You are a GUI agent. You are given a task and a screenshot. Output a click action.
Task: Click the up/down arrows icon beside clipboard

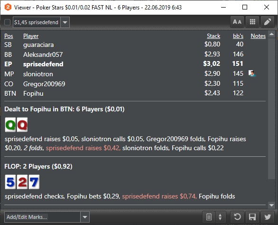coord(220,216)
